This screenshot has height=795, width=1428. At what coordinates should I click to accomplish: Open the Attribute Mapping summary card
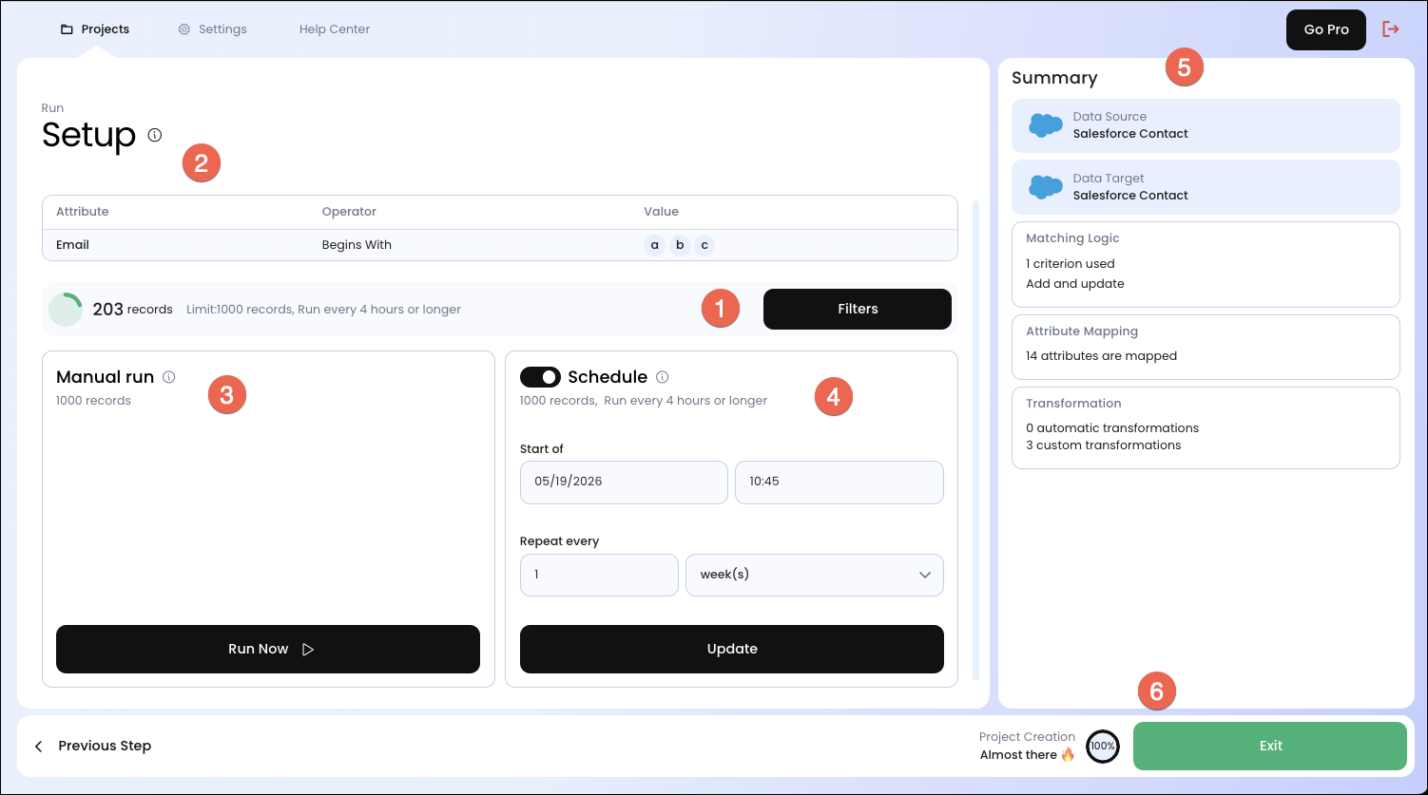point(1206,347)
